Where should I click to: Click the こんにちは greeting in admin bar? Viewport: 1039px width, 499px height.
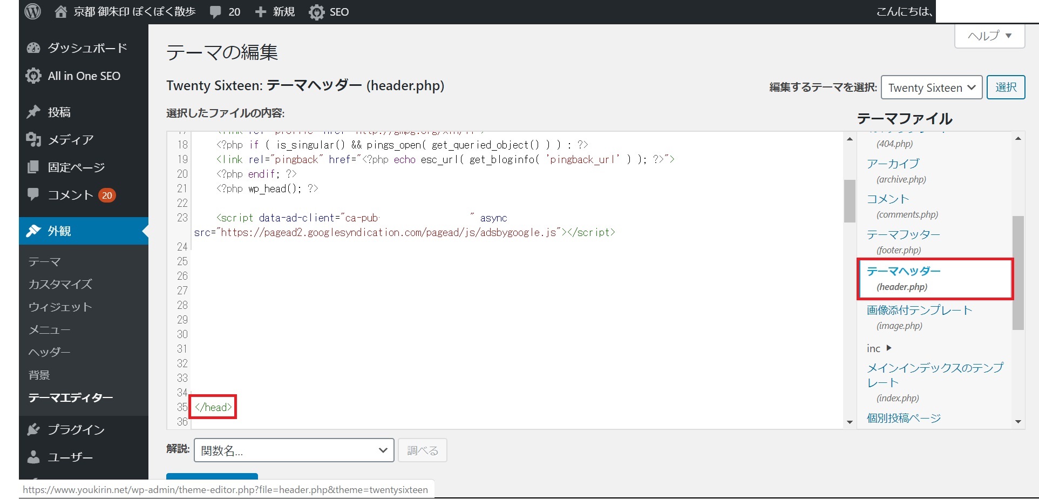pyautogui.click(x=905, y=11)
